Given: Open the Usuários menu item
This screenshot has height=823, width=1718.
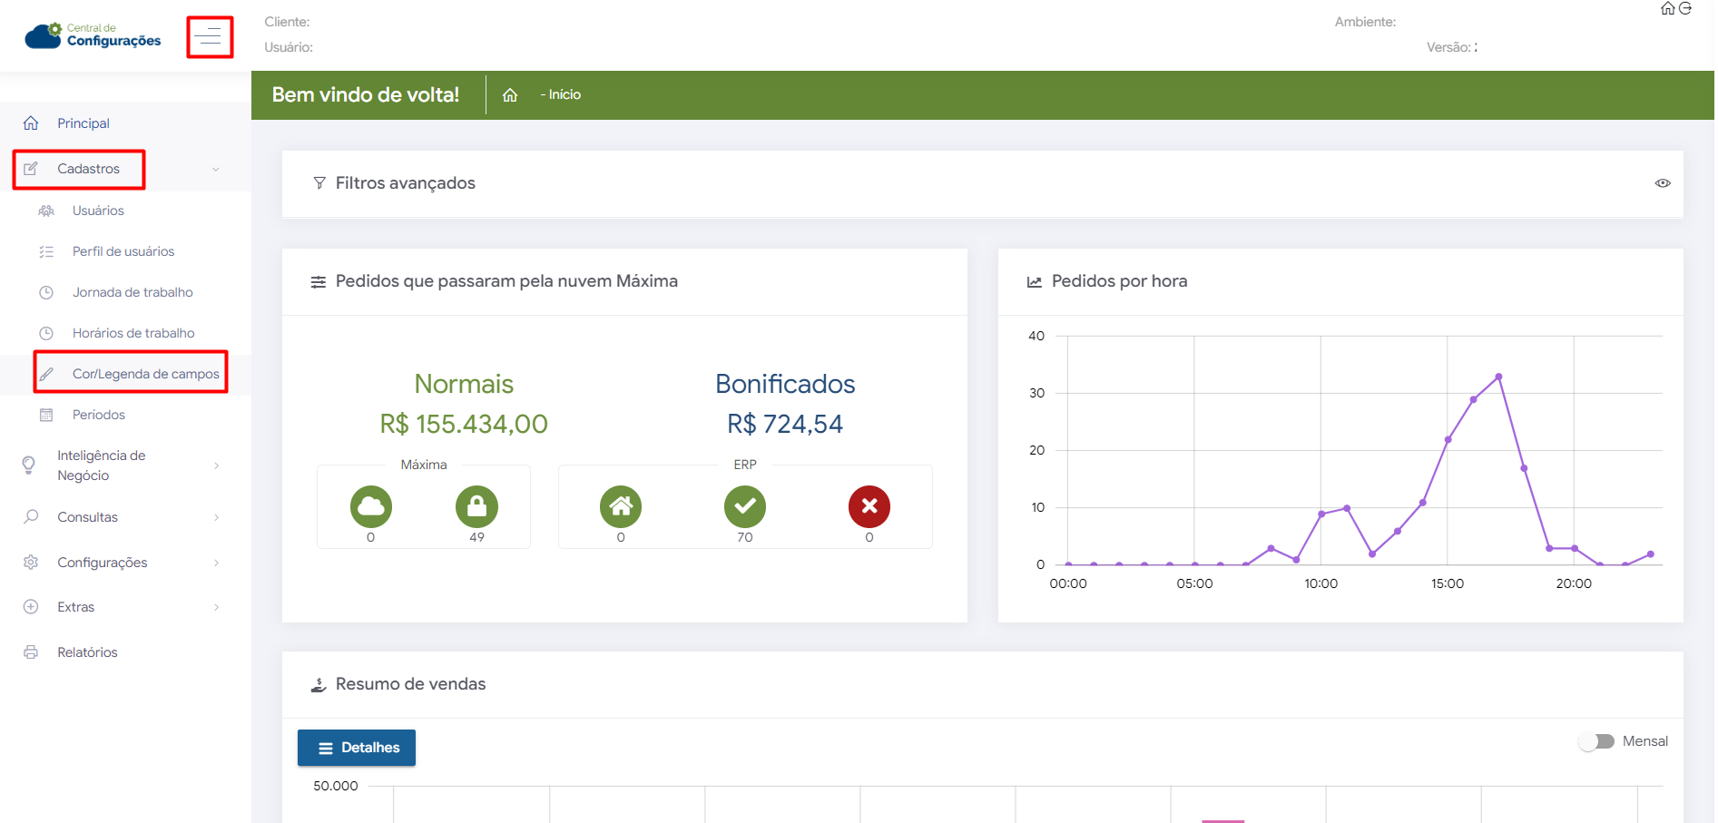Looking at the screenshot, I should tap(98, 211).
